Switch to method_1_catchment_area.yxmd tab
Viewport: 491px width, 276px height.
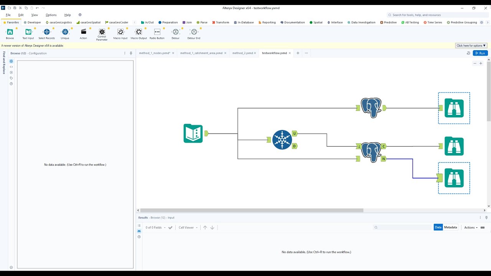tap(201, 53)
